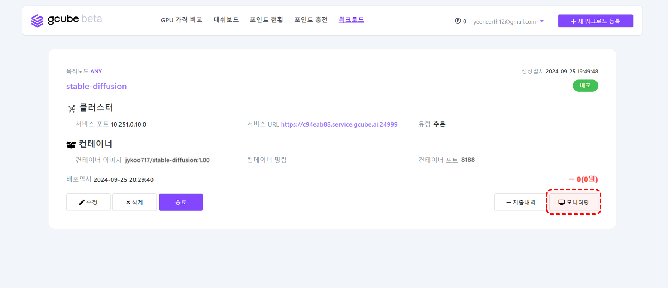Select container port value 8188
668x288 pixels.
468,160
